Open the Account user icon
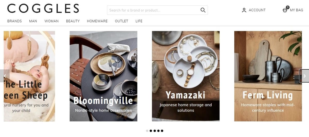The image size is (309, 137). tap(244, 10)
